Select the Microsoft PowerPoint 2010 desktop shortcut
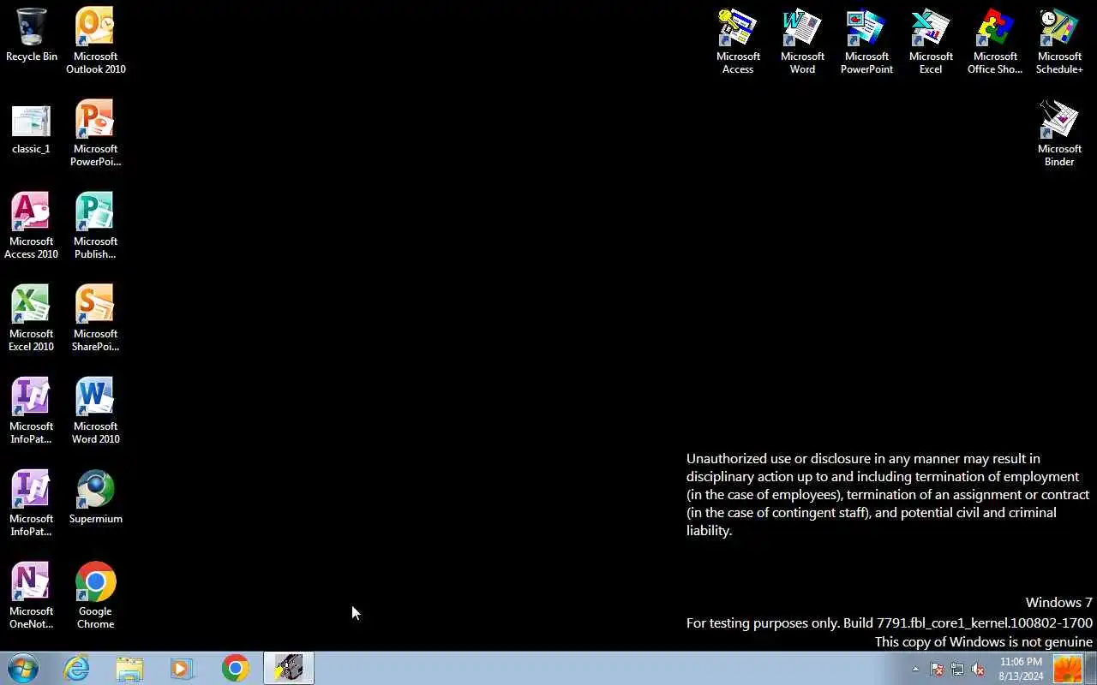Image resolution: width=1097 pixels, height=685 pixels. click(x=95, y=133)
